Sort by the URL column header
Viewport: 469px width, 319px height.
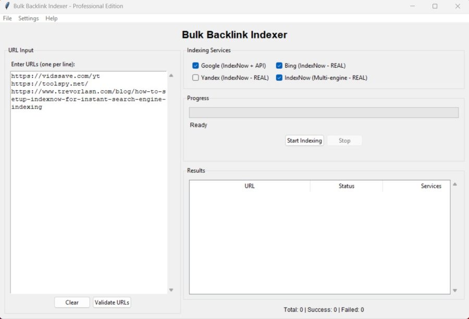point(250,186)
